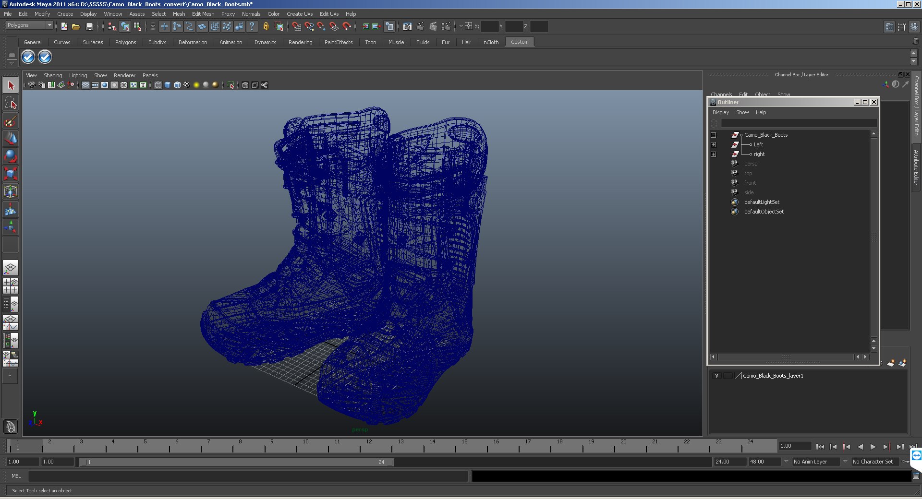The height and width of the screenshot is (499, 922).
Task: Click the lock selection padlock icon
Action: point(266,26)
